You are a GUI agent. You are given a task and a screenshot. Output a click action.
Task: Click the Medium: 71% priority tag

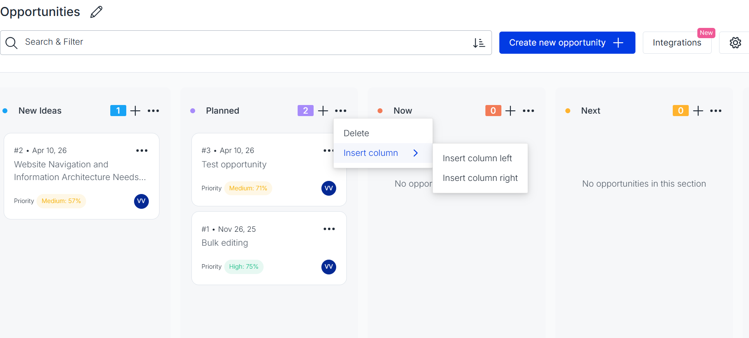248,188
